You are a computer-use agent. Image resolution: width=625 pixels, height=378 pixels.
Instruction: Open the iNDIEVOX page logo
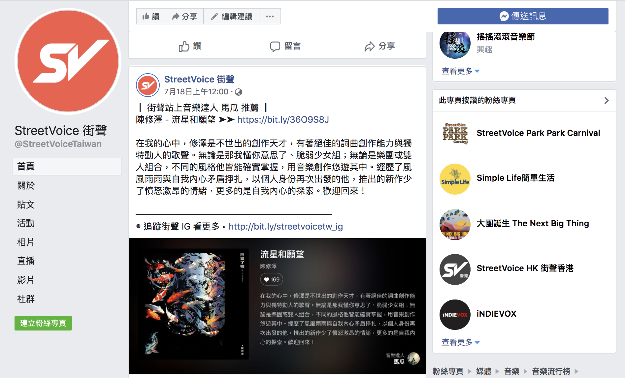(x=455, y=314)
